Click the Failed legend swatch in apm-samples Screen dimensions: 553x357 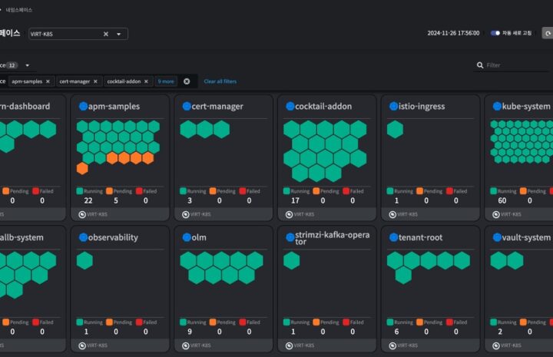(139, 191)
